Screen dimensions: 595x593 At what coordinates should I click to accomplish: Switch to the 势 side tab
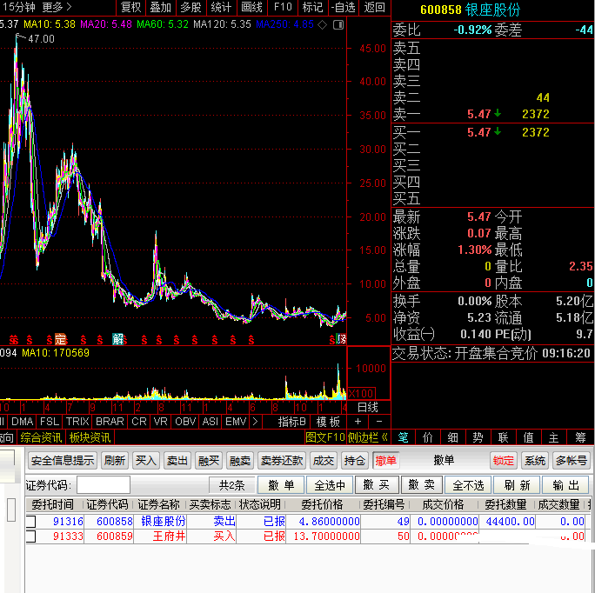click(478, 437)
